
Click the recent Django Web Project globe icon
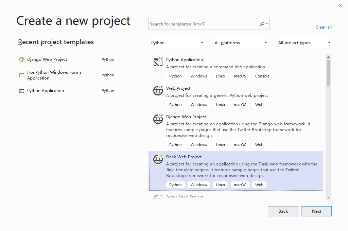coord(22,59)
